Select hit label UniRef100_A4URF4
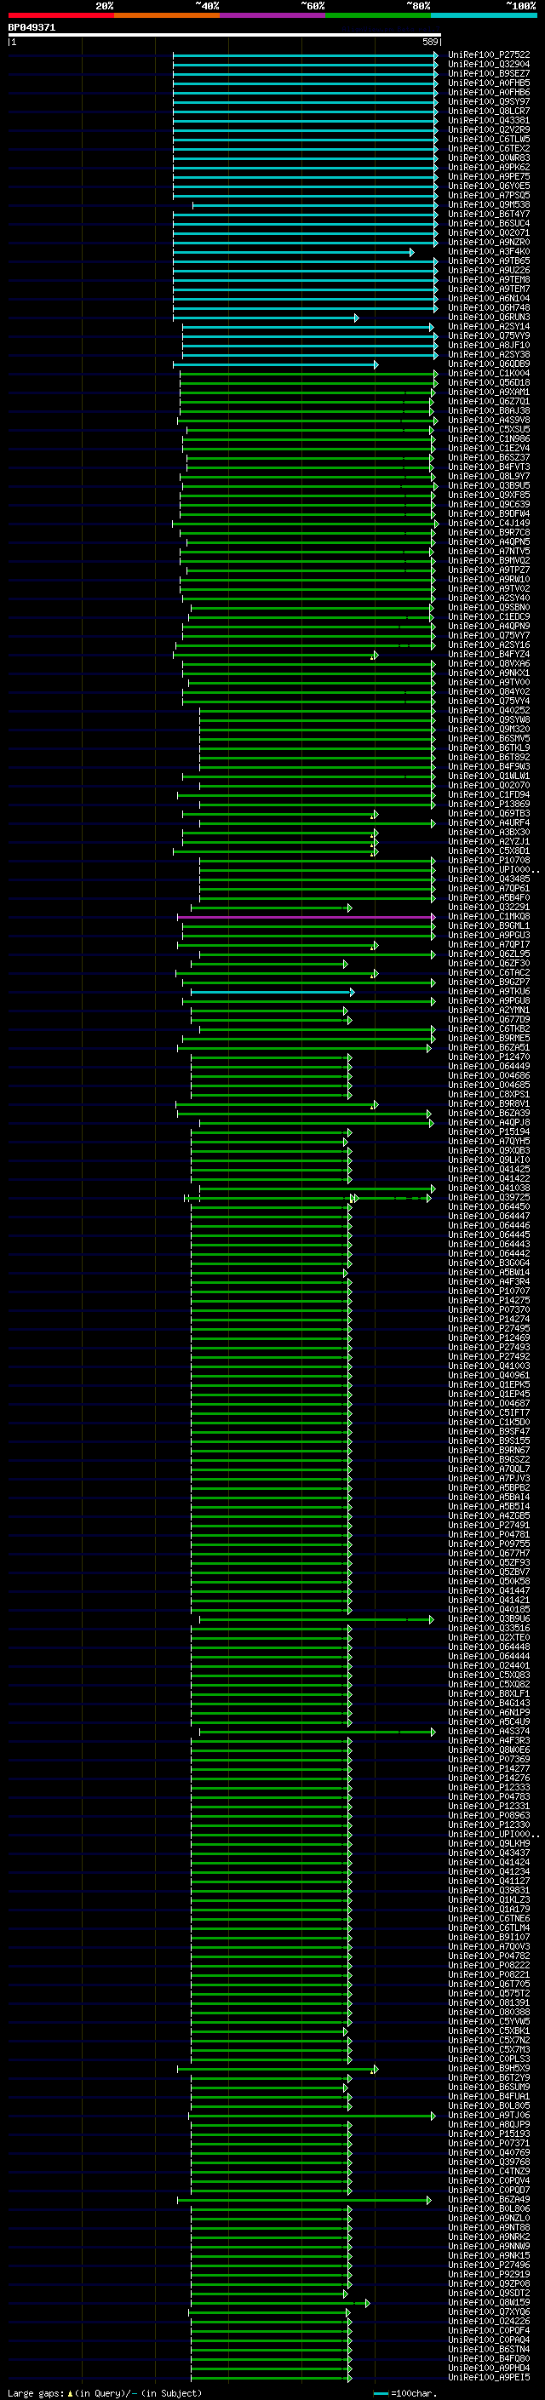Screen dimensions: 545x2400 click(x=489, y=822)
